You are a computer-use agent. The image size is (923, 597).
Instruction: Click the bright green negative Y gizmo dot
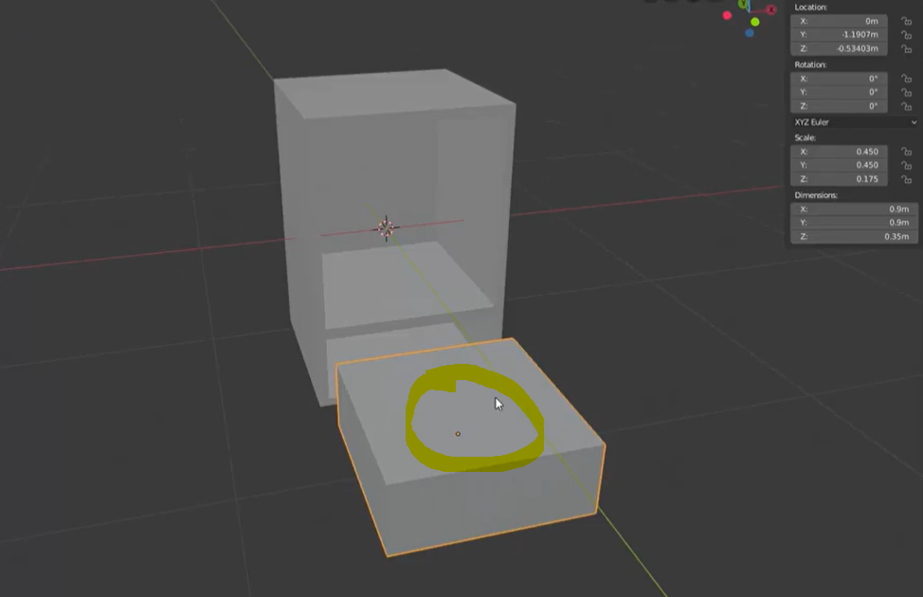[754, 22]
